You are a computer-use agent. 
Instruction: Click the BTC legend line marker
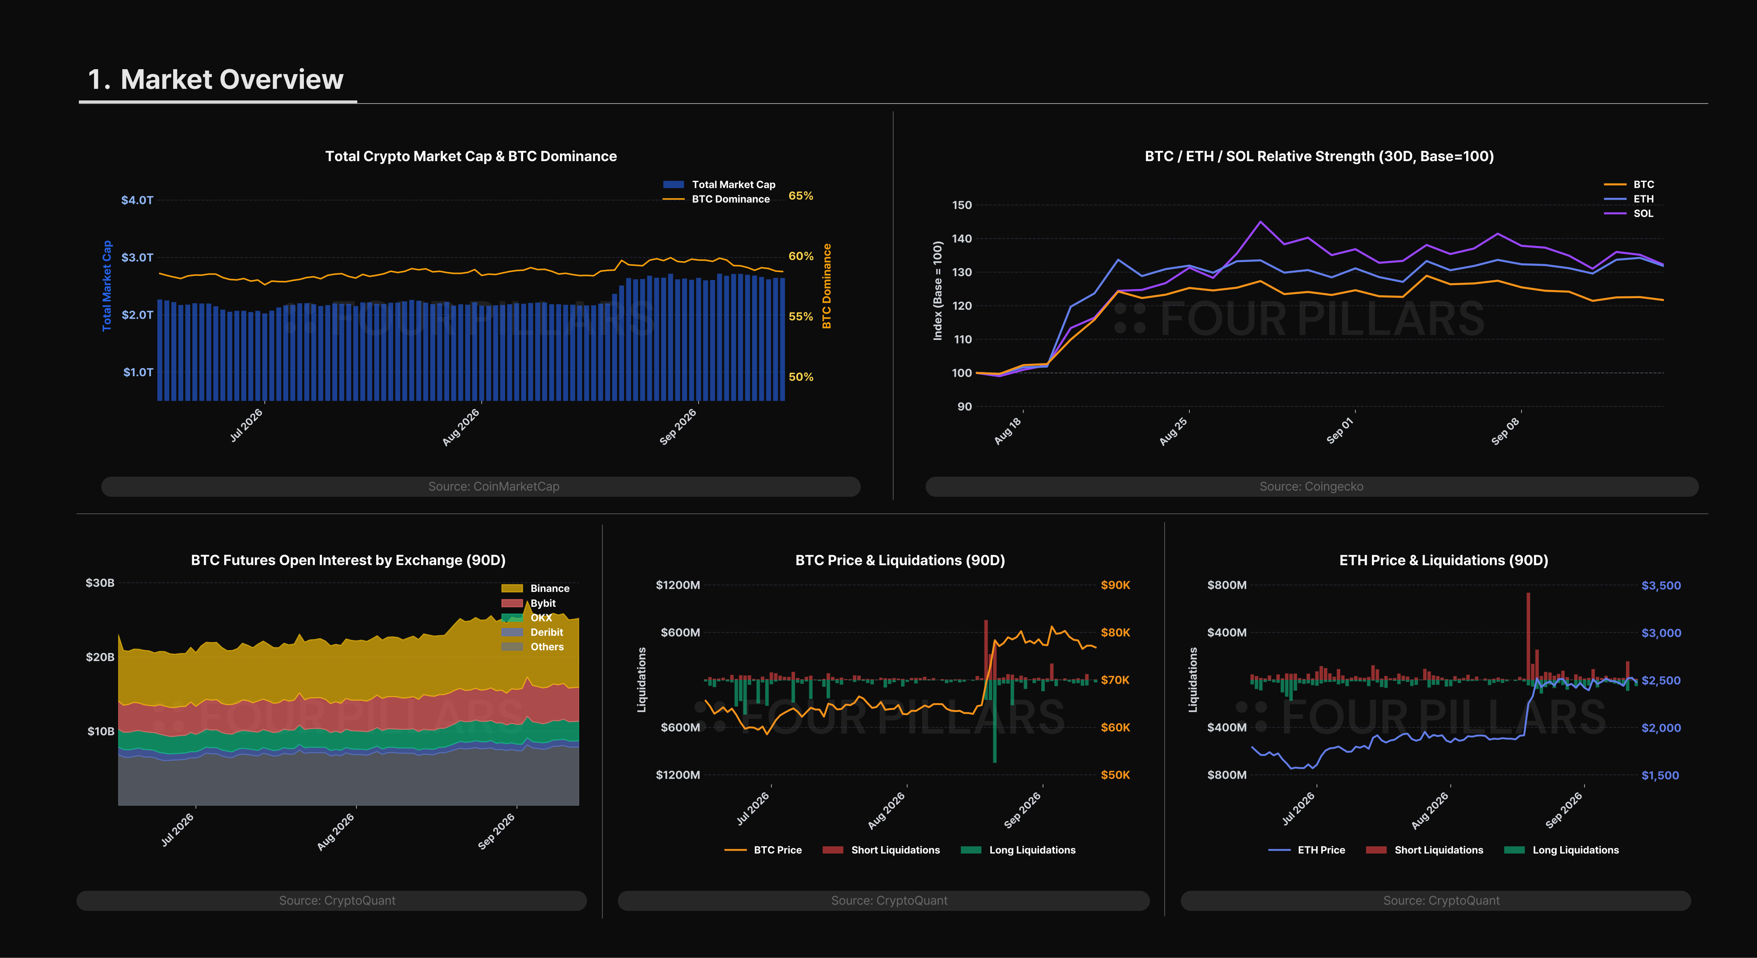point(1614,185)
